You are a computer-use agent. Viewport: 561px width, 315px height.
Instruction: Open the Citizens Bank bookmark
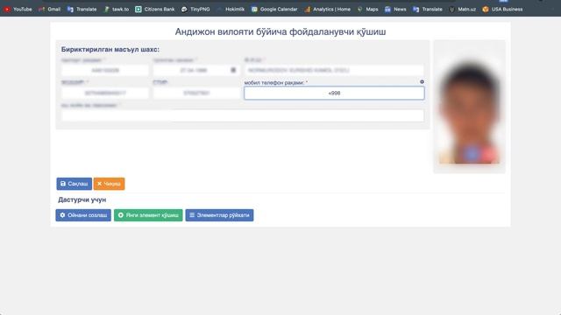pyautogui.click(x=154, y=10)
